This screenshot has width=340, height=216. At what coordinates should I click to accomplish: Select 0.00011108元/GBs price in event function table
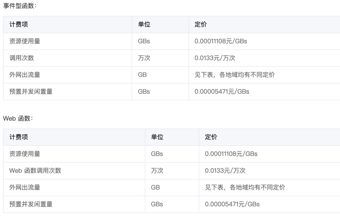[221, 41]
